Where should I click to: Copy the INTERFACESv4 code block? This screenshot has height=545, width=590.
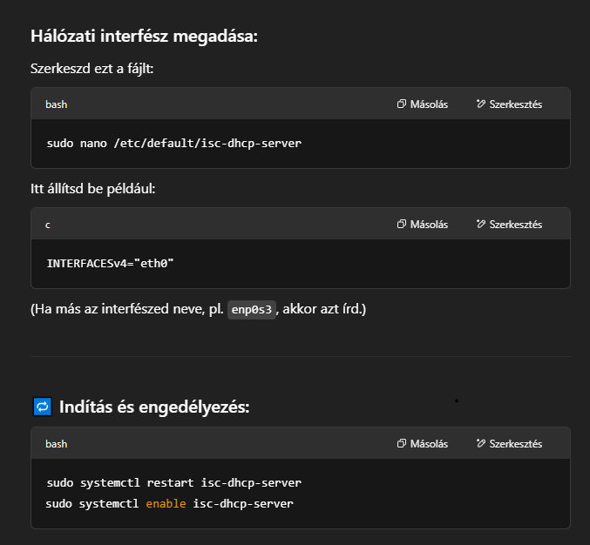[x=423, y=225]
